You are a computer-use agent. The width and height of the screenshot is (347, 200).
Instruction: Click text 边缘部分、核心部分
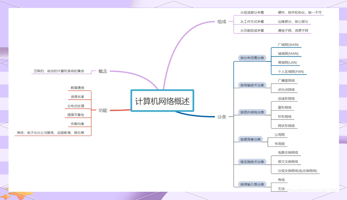(x=293, y=22)
